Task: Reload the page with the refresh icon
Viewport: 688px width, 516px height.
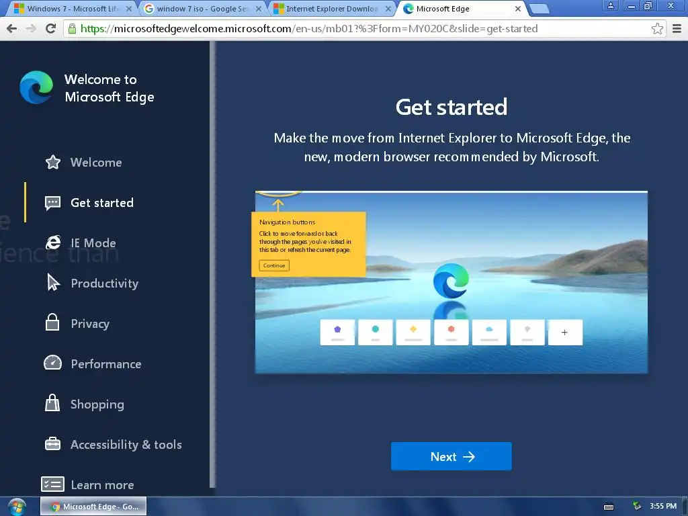Action: 51,29
